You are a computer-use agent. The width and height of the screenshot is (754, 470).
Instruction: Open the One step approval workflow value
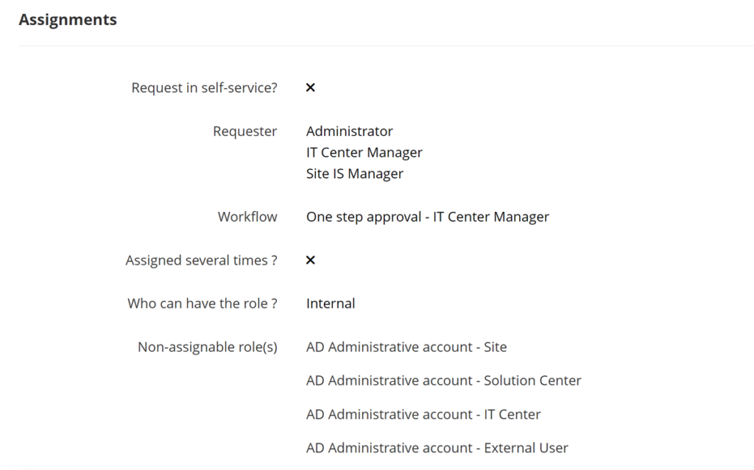click(x=427, y=217)
